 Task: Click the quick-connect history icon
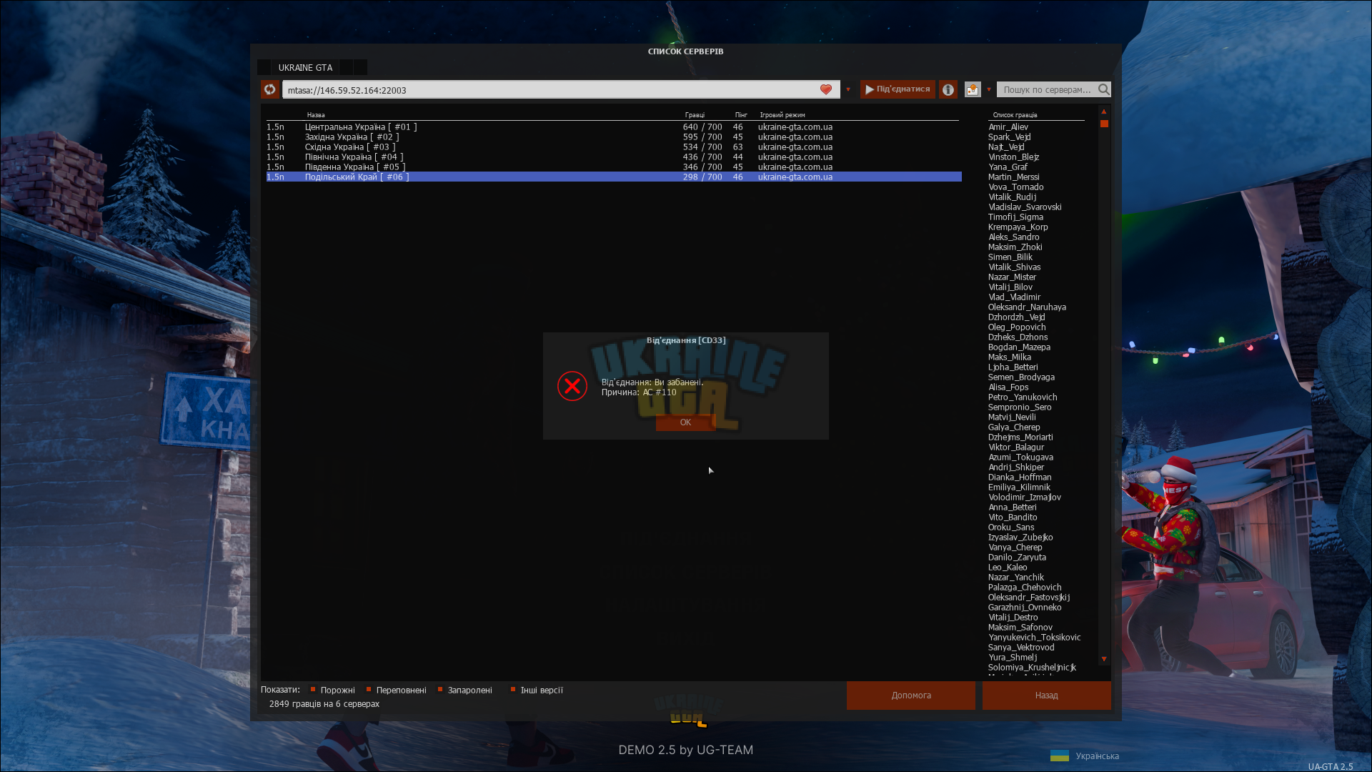(973, 89)
